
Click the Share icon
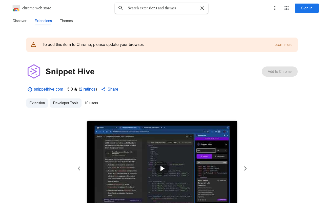tap(103, 89)
